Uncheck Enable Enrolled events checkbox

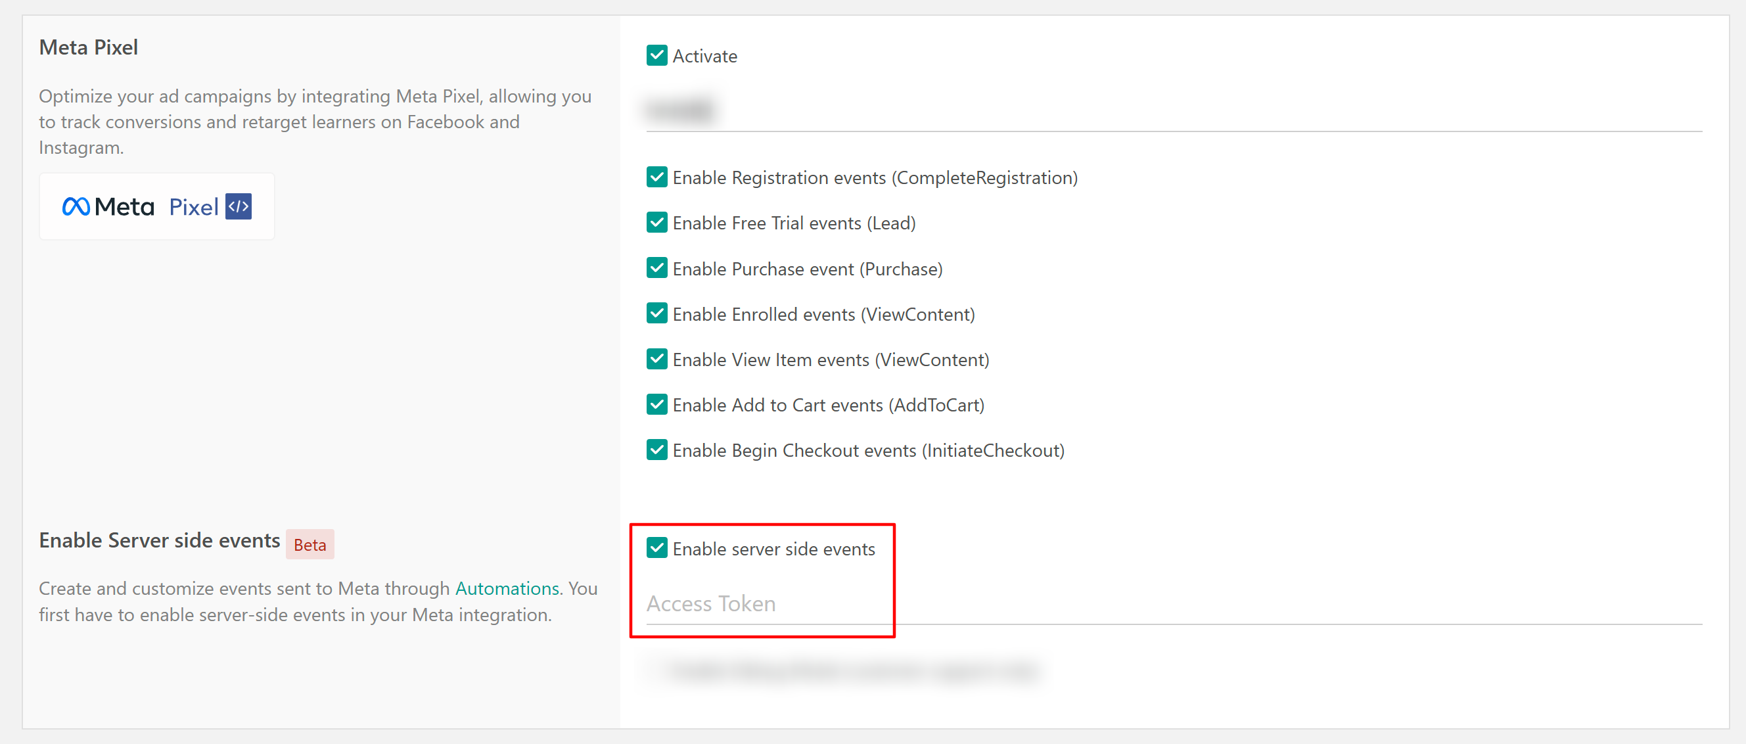pyautogui.click(x=656, y=314)
